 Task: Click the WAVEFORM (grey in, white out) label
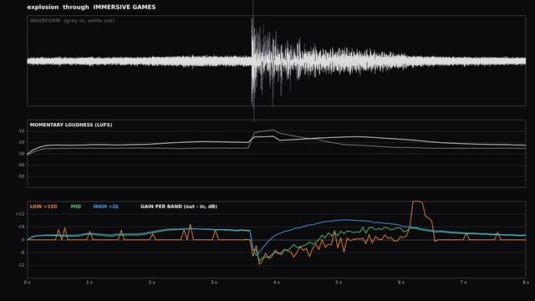72,20
